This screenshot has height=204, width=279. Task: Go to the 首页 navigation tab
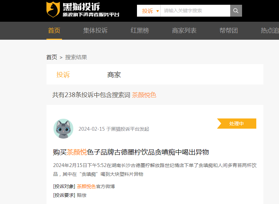(x=54, y=31)
